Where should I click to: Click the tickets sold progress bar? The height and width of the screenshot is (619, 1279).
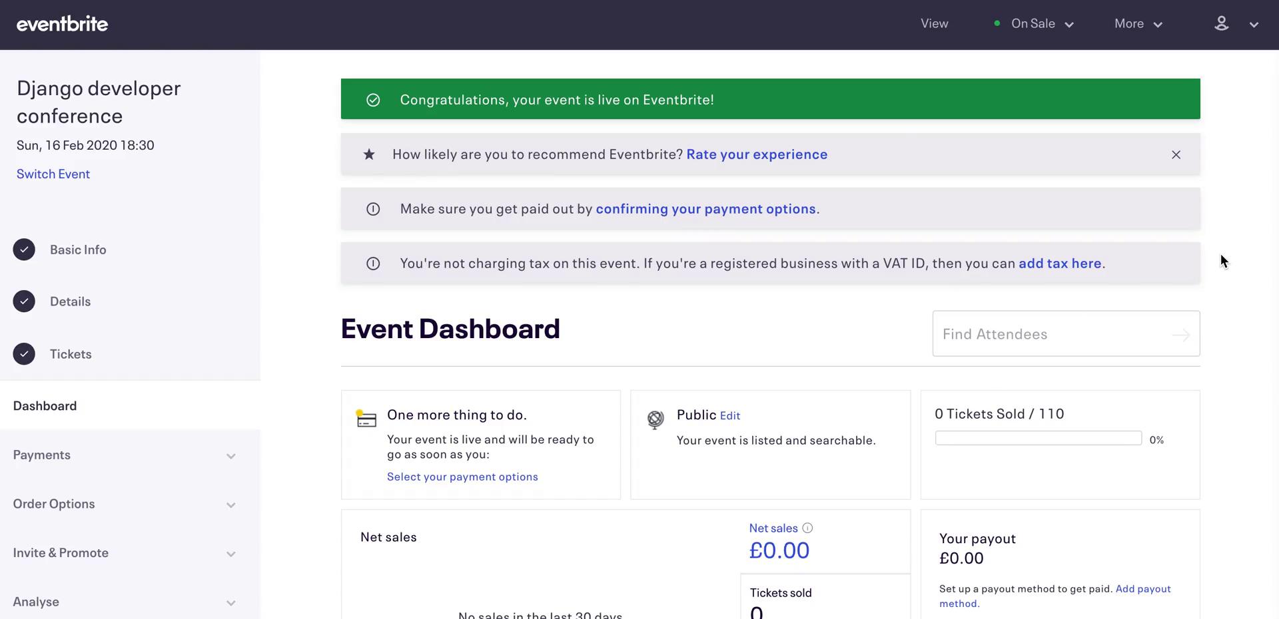tap(1039, 438)
